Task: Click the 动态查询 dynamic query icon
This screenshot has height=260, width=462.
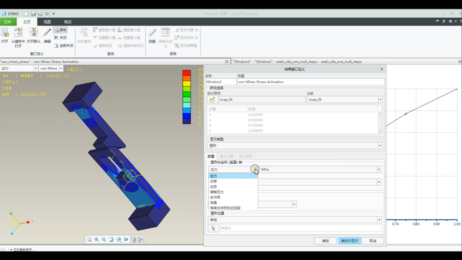Action: 84,32
